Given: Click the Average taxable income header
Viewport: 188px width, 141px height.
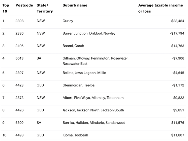Looking at the screenshot, I should tap(161, 8).
